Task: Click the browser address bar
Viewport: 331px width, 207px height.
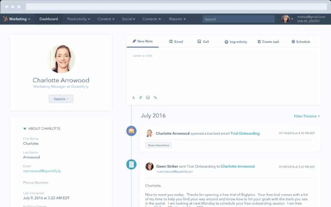Action: [176, 7]
